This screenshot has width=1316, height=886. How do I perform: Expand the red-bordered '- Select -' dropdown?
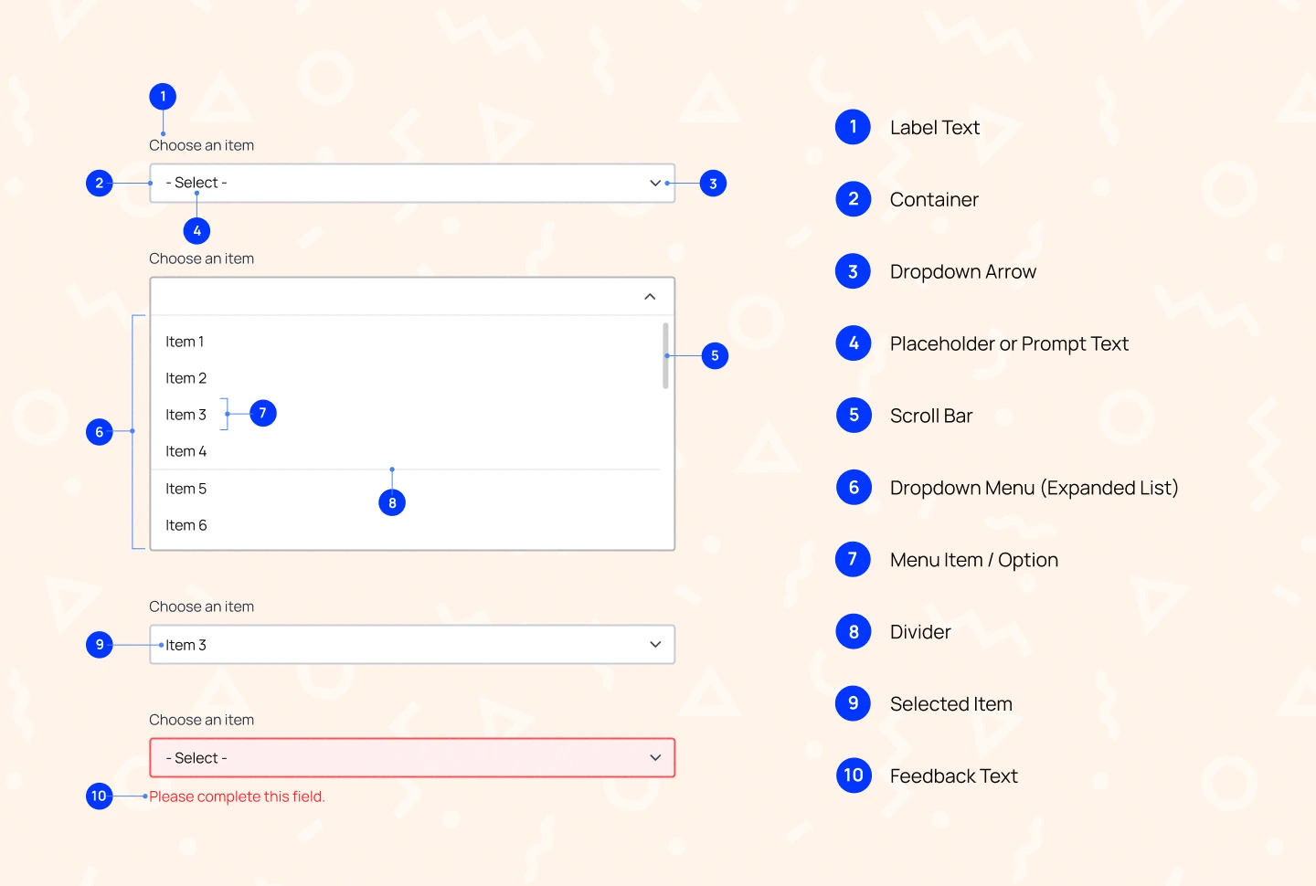click(x=654, y=757)
